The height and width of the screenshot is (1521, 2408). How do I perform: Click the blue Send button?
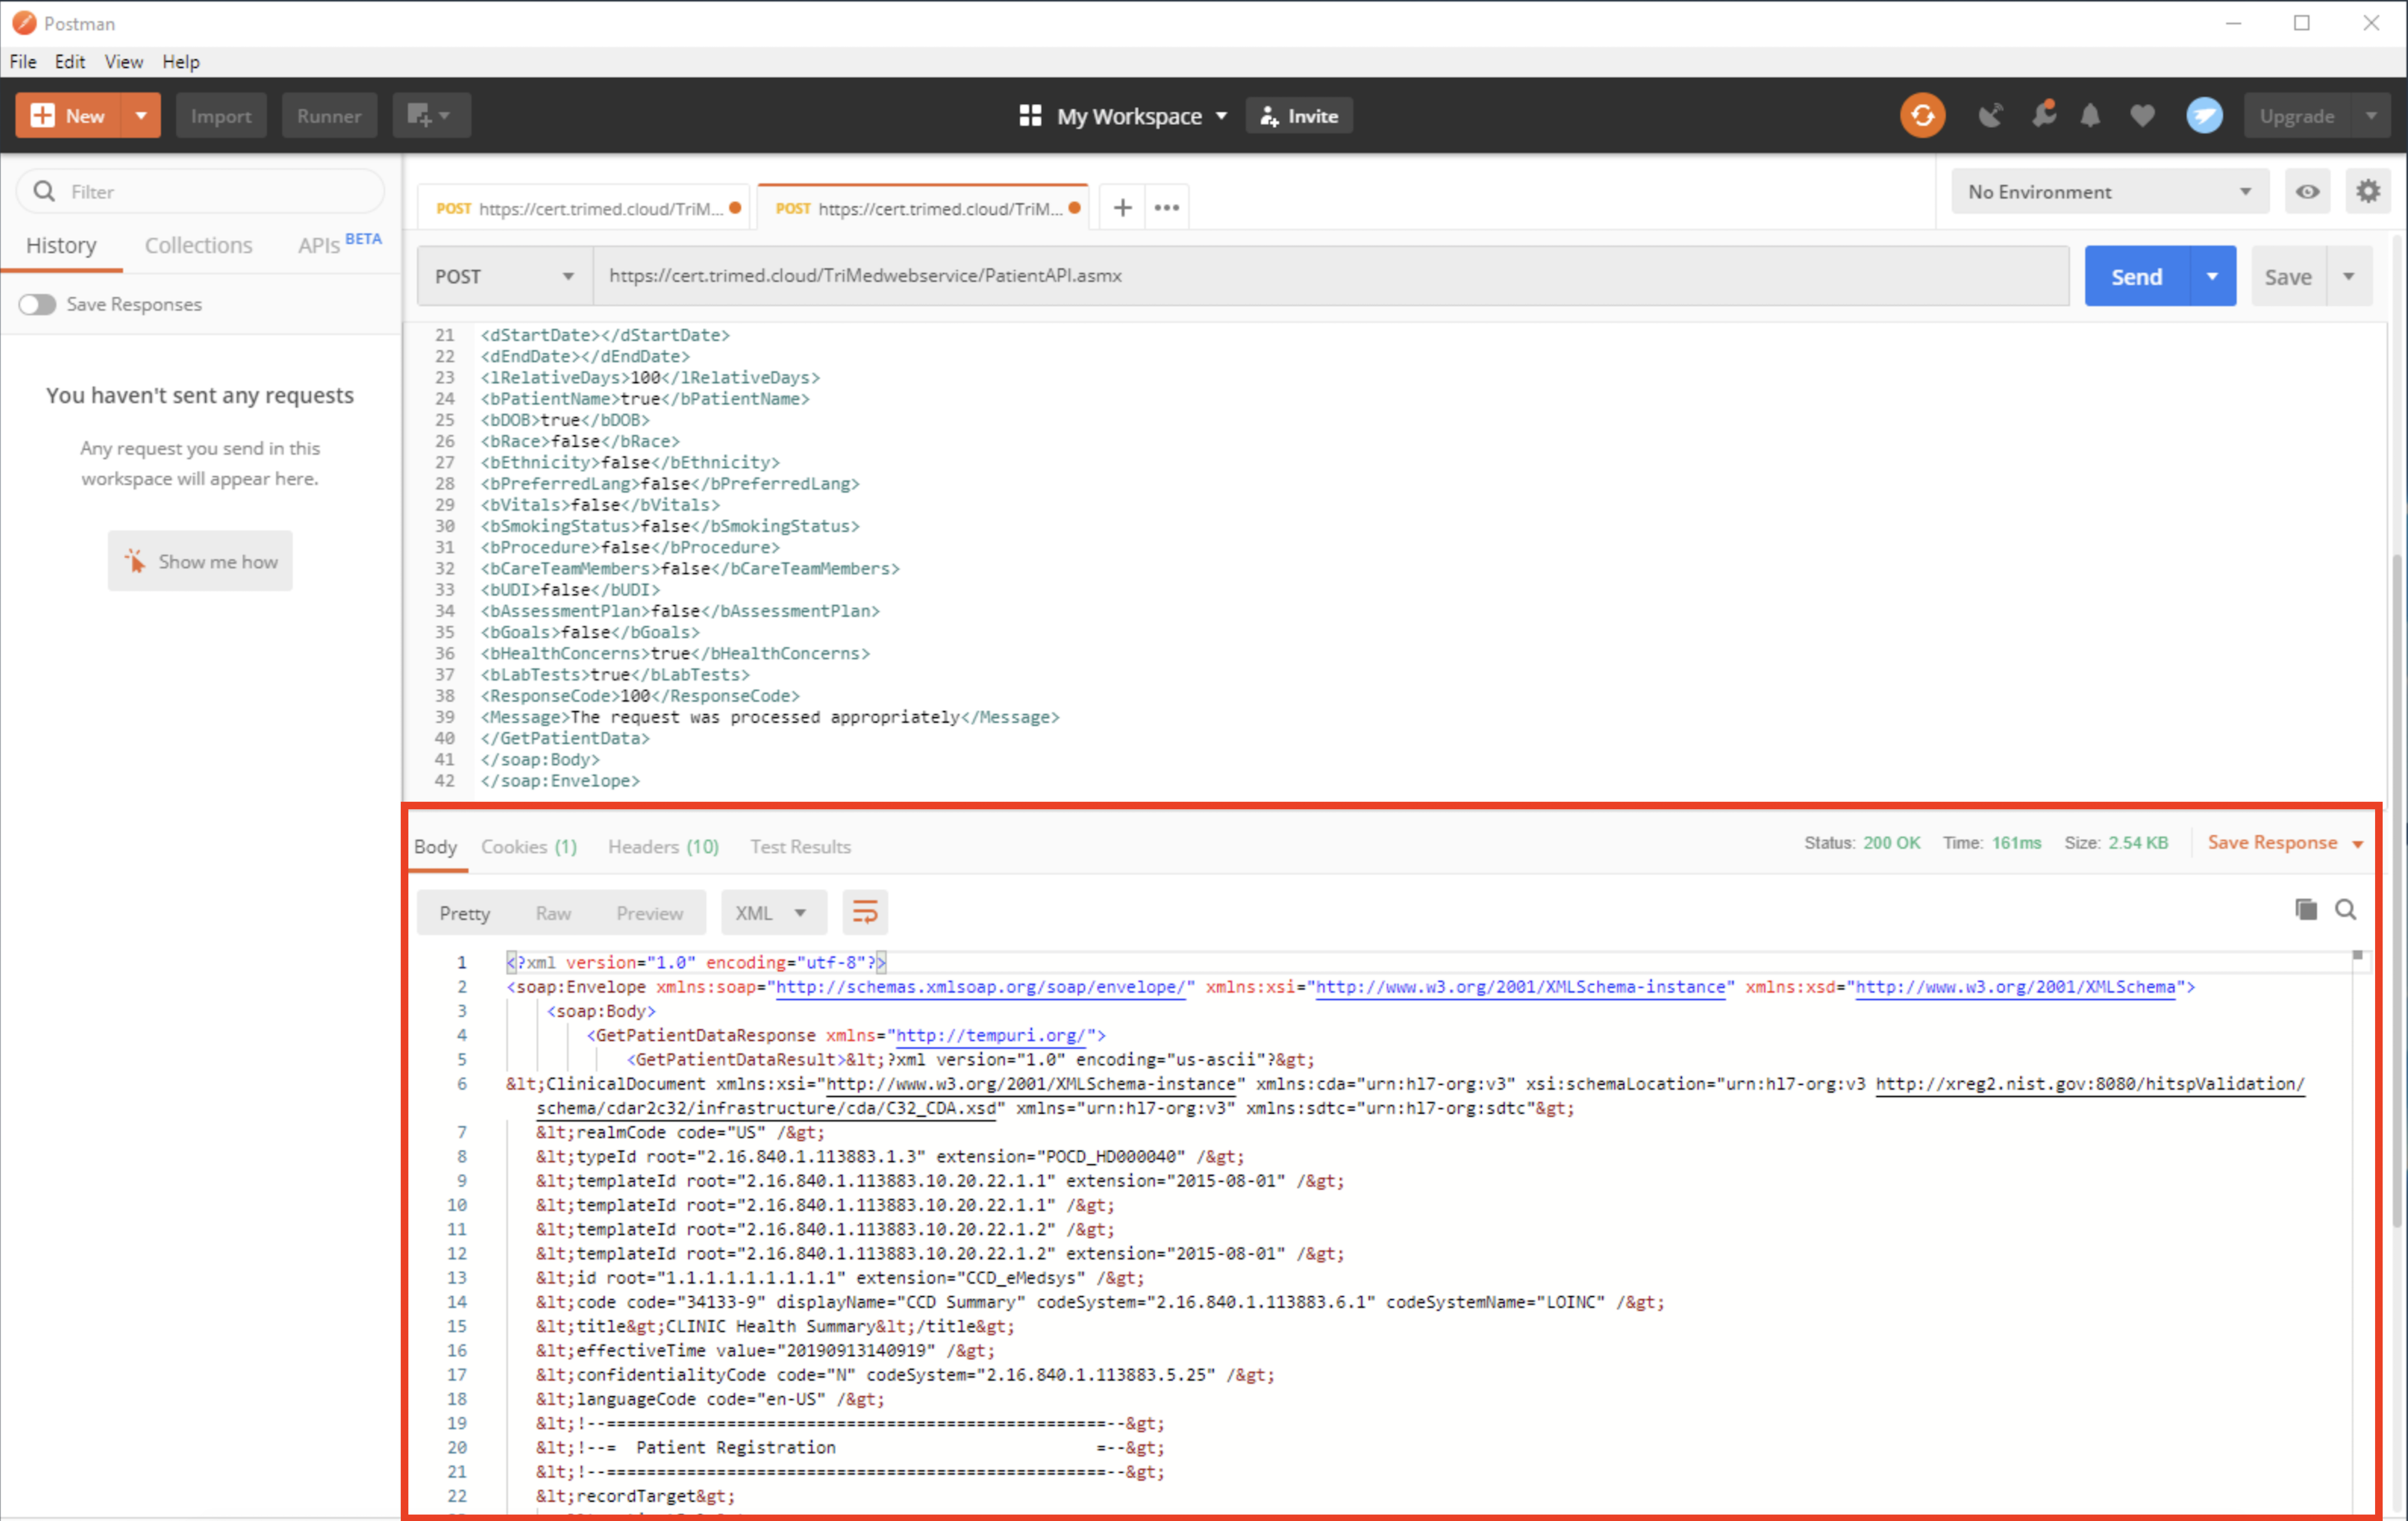[2136, 276]
